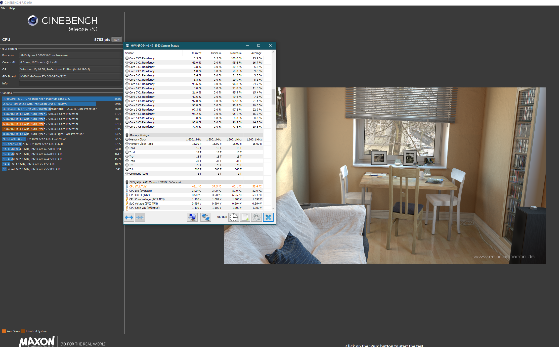Click the Maximum column header

coord(233,53)
